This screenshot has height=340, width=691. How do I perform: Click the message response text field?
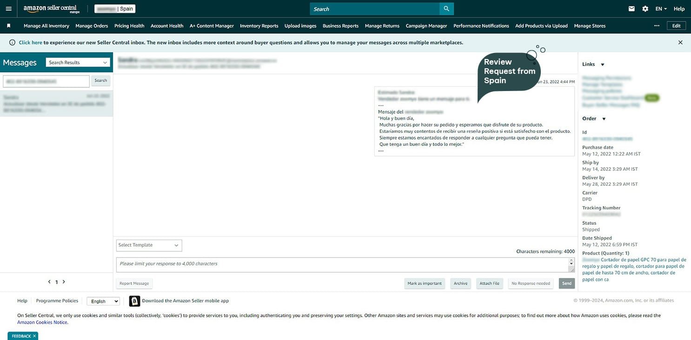(342, 264)
